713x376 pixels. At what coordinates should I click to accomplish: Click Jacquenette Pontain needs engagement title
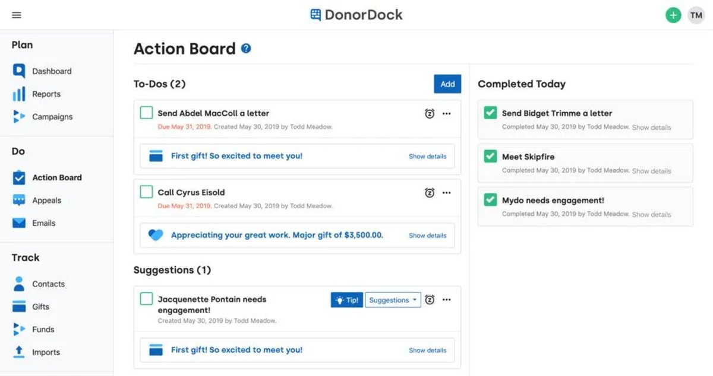[212, 305]
